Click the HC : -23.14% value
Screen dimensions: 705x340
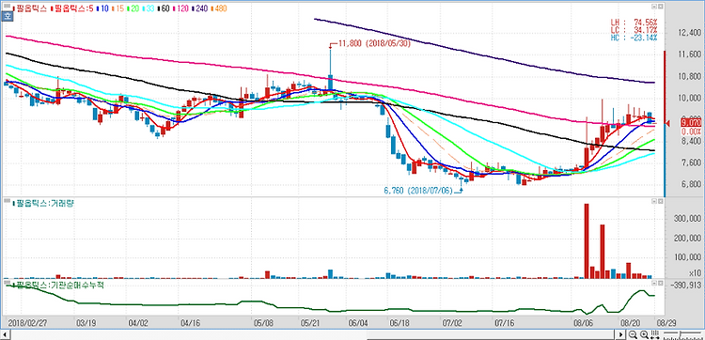(634, 38)
